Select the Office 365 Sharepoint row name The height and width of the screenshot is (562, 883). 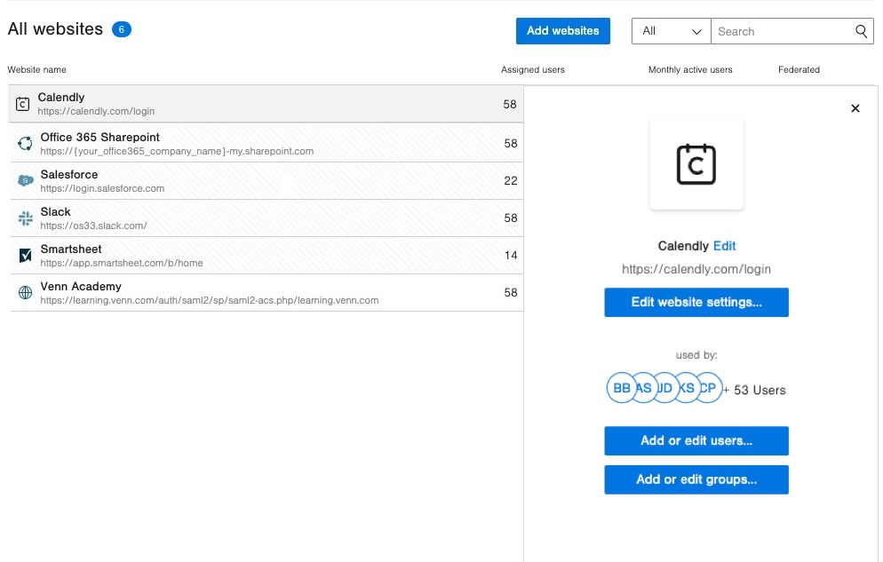[99, 138]
